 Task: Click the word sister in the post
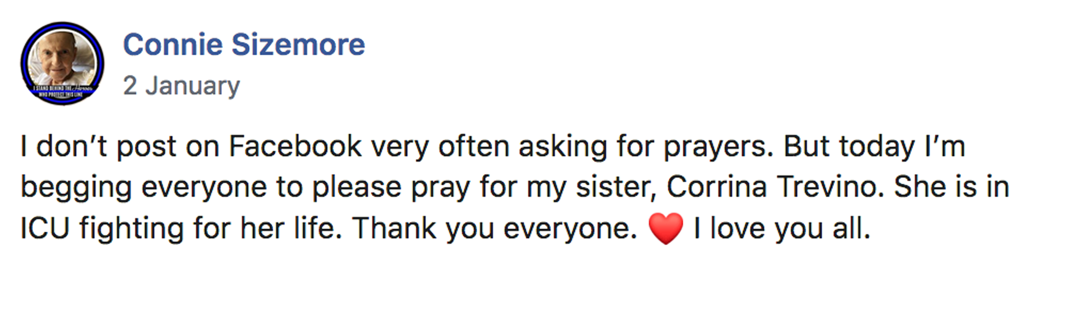616,187
